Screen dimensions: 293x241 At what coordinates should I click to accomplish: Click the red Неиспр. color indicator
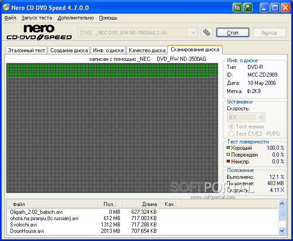pos(228,161)
